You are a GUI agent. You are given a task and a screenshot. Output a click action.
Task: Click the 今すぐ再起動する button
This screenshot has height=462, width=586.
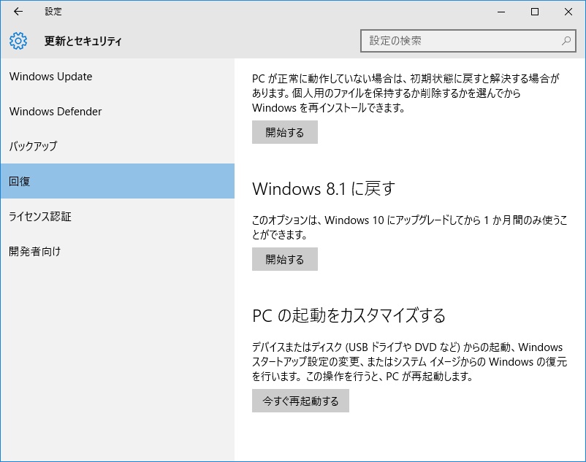click(x=300, y=401)
